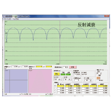112x112 pixels.
Task: Click the vertical frequency marker line on the graph
Action: [x=60, y=43]
